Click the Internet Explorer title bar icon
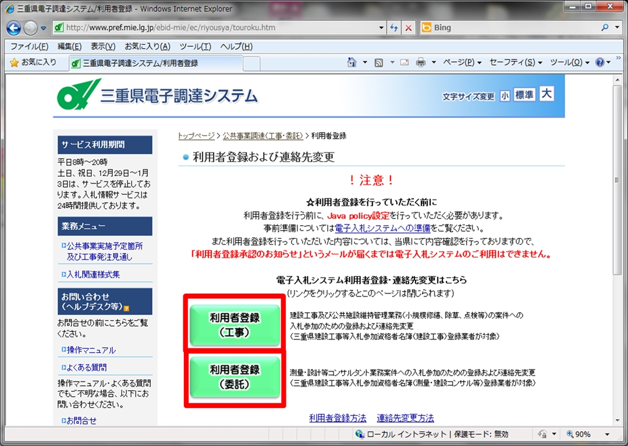The height and width of the screenshot is (446, 628). click(10, 8)
